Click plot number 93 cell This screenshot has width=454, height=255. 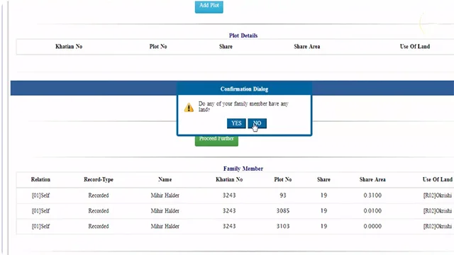283,195
